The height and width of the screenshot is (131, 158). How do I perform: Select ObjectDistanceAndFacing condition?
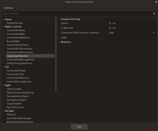20,92
